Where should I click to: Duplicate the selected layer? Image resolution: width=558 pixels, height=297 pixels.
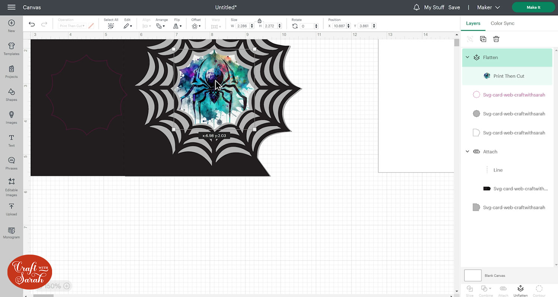pos(483,39)
